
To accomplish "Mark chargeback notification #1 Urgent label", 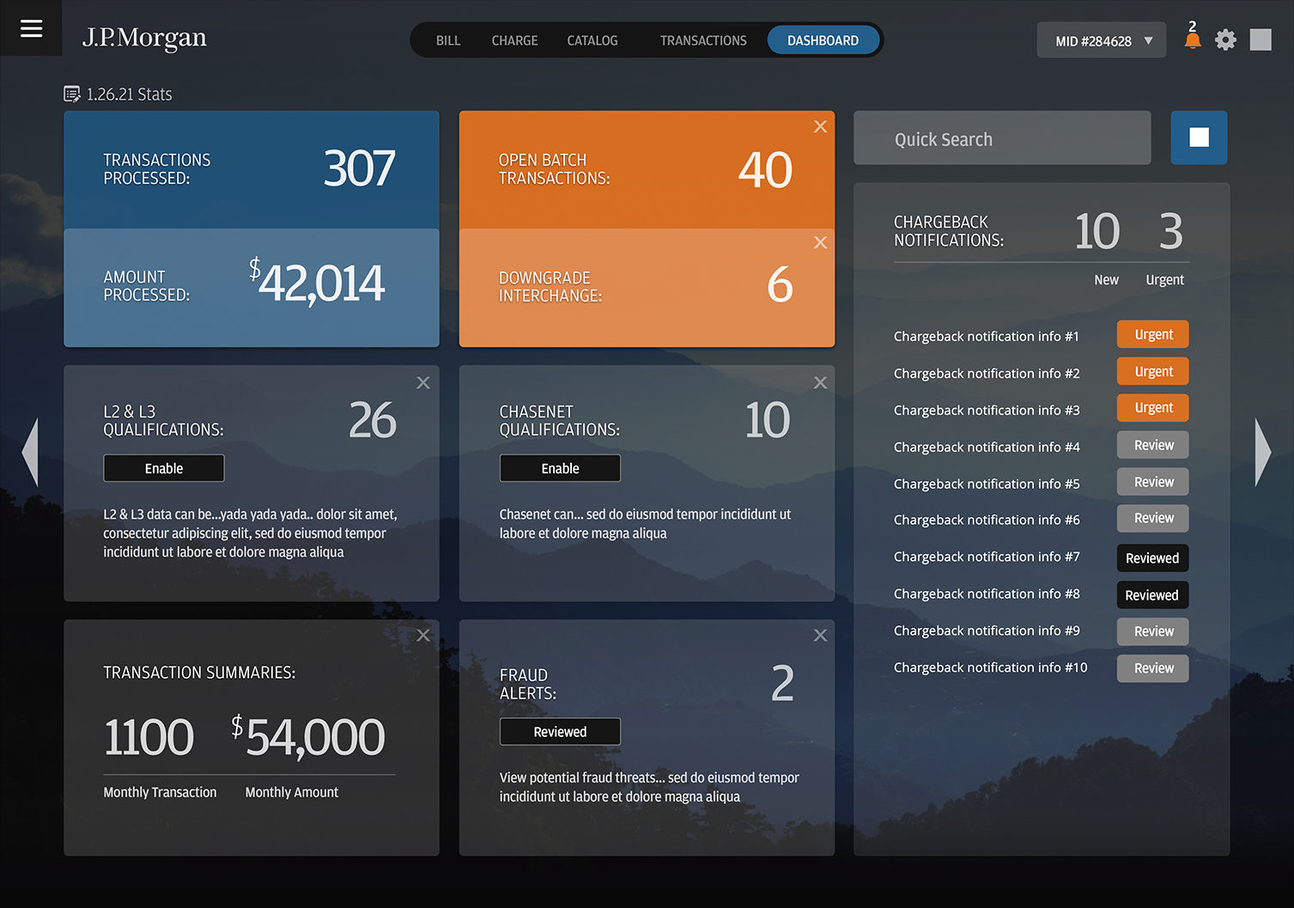I will [x=1152, y=334].
